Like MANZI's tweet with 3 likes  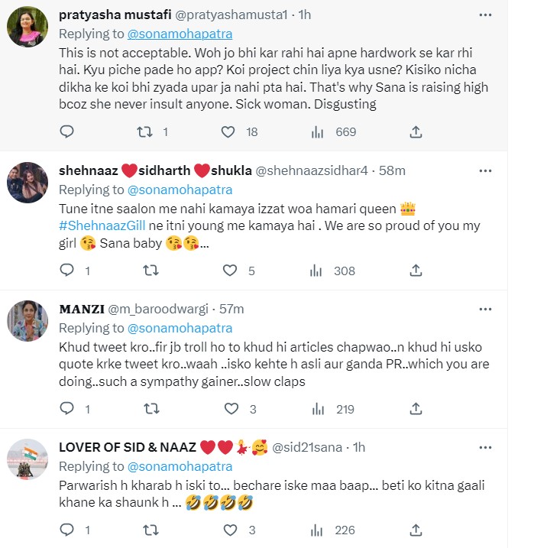coord(228,409)
